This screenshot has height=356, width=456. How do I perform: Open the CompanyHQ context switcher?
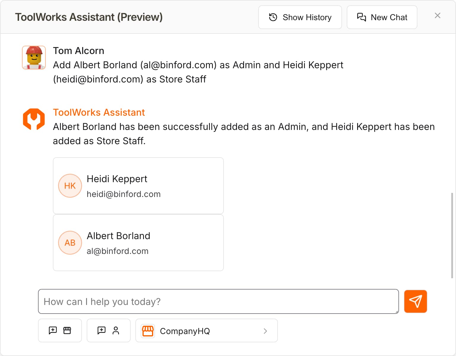(207, 331)
